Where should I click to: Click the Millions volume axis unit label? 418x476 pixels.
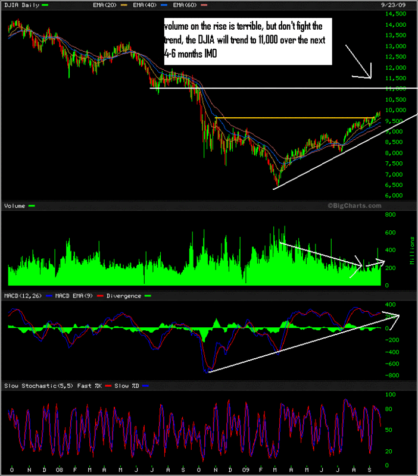412,250
